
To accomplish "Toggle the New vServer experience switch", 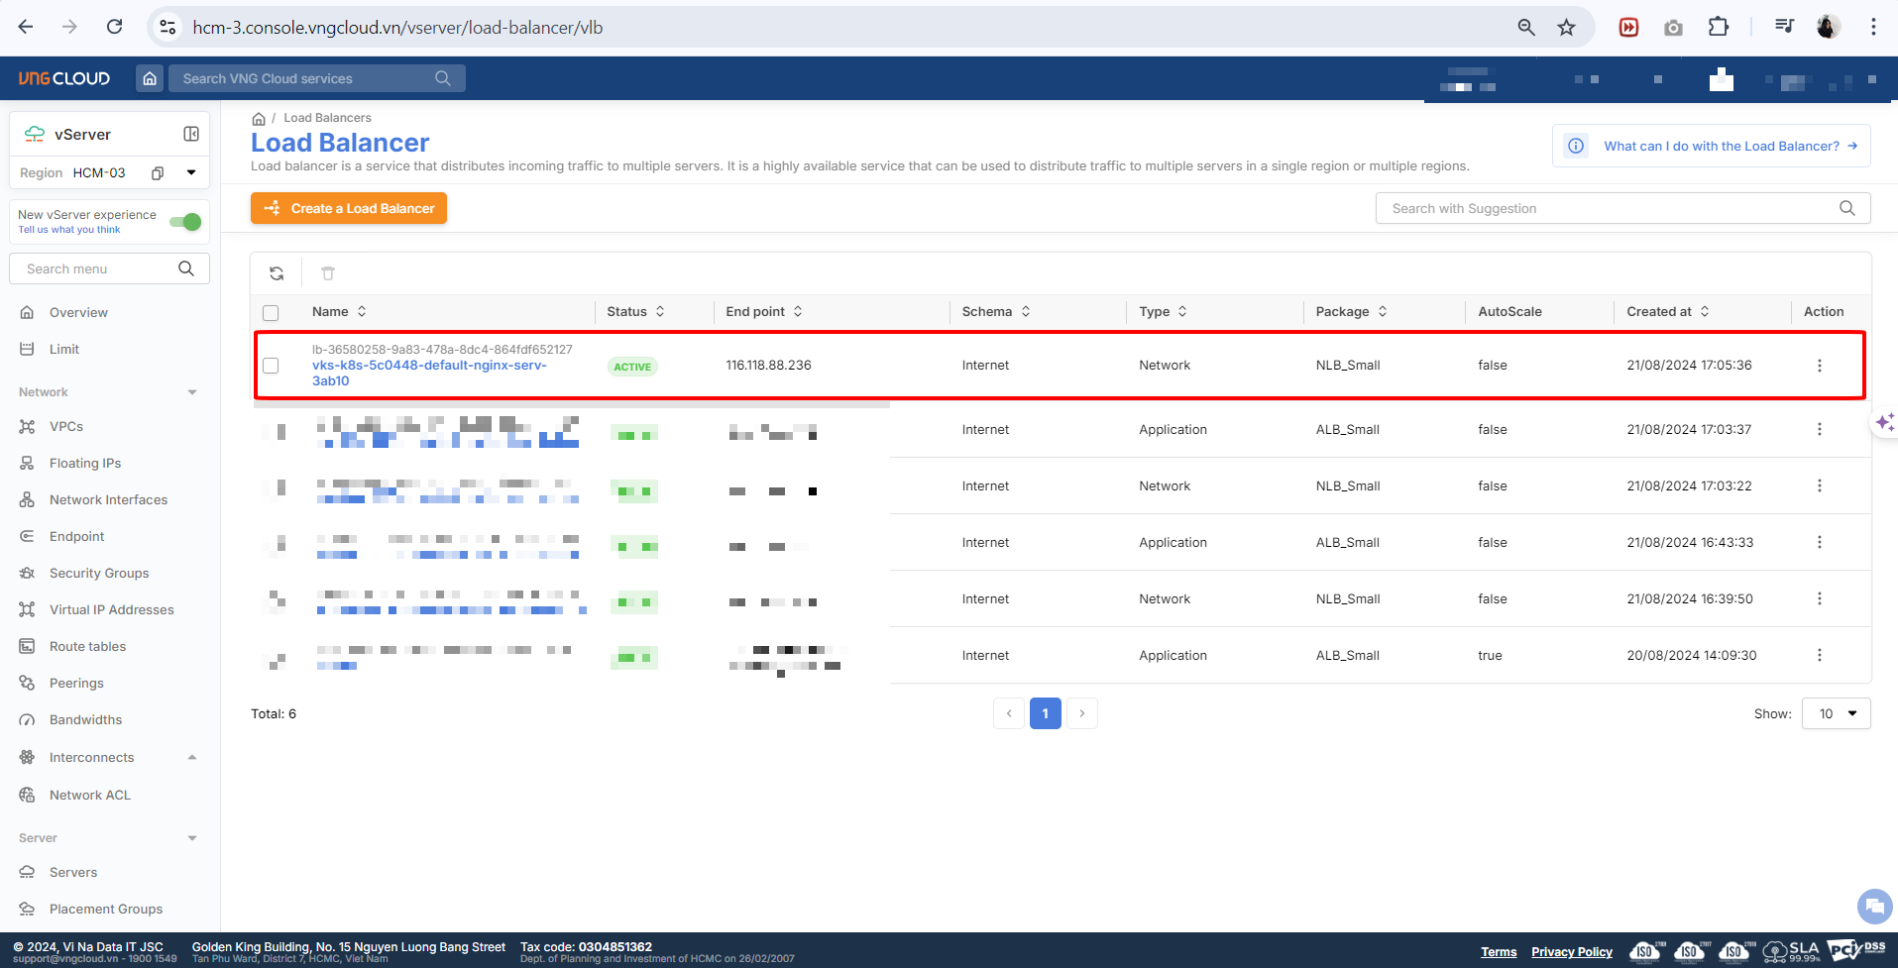I will pos(185,222).
